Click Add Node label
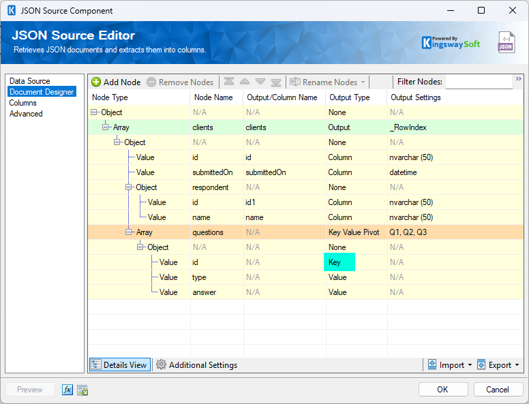 tap(122, 82)
